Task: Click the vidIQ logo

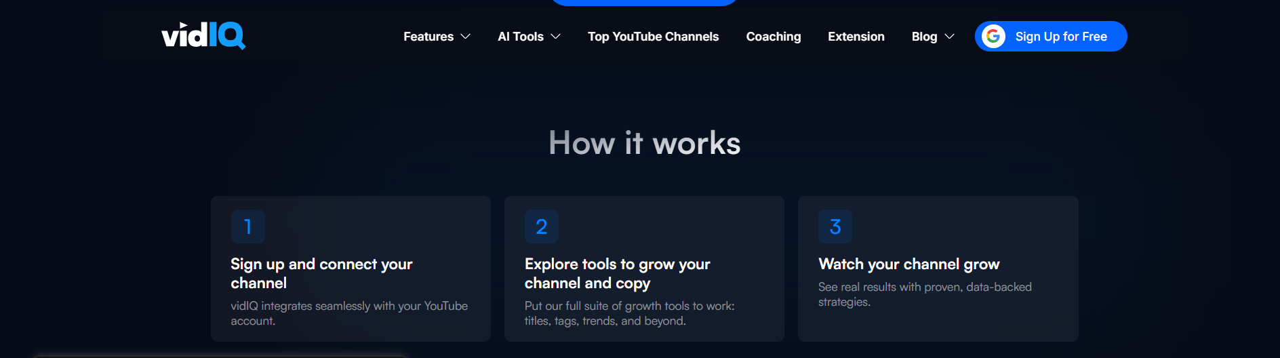Action: (x=203, y=35)
